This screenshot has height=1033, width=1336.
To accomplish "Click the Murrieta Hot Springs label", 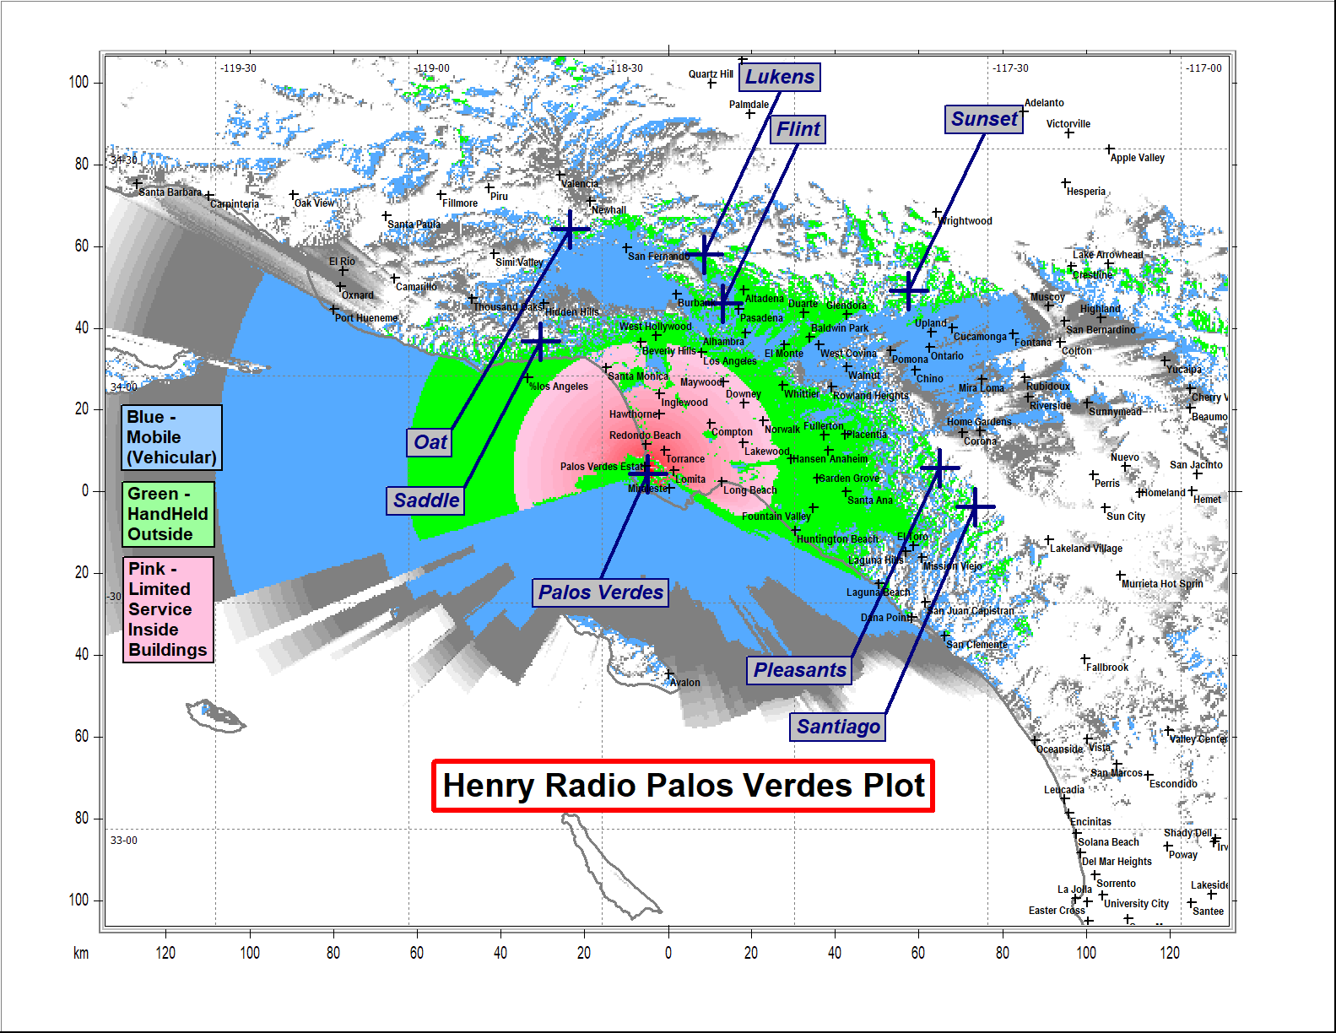I will point(1163,584).
